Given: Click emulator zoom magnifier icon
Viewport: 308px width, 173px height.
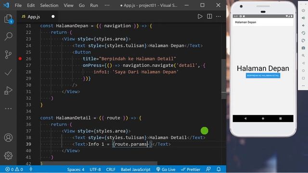Looking at the screenshot, I should click(x=303, y=56).
